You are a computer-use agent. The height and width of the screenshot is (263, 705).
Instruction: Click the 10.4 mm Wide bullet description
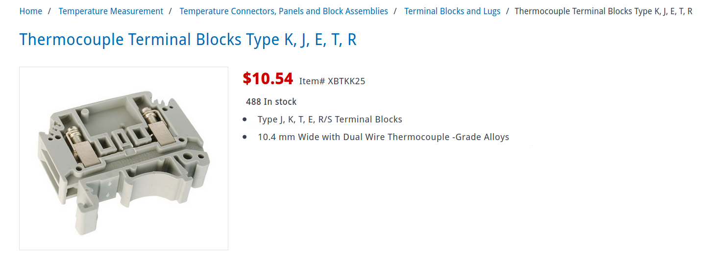pyautogui.click(x=384, y=137)
